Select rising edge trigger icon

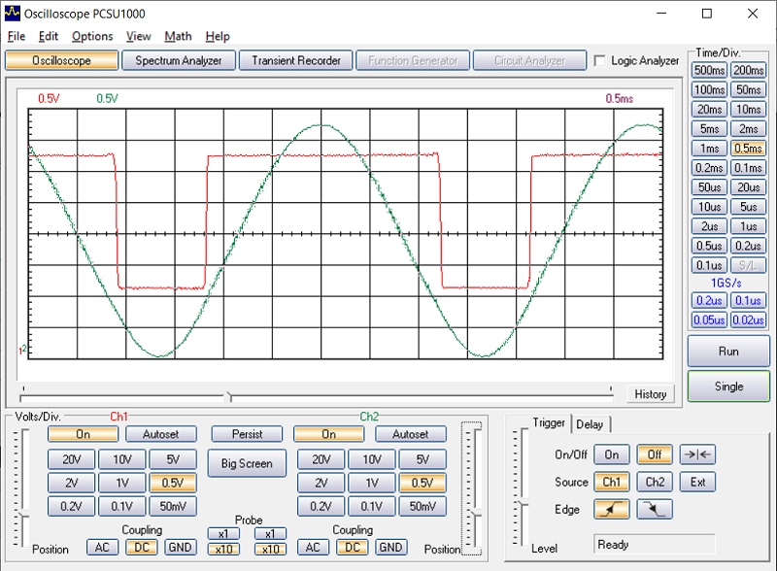612,509
